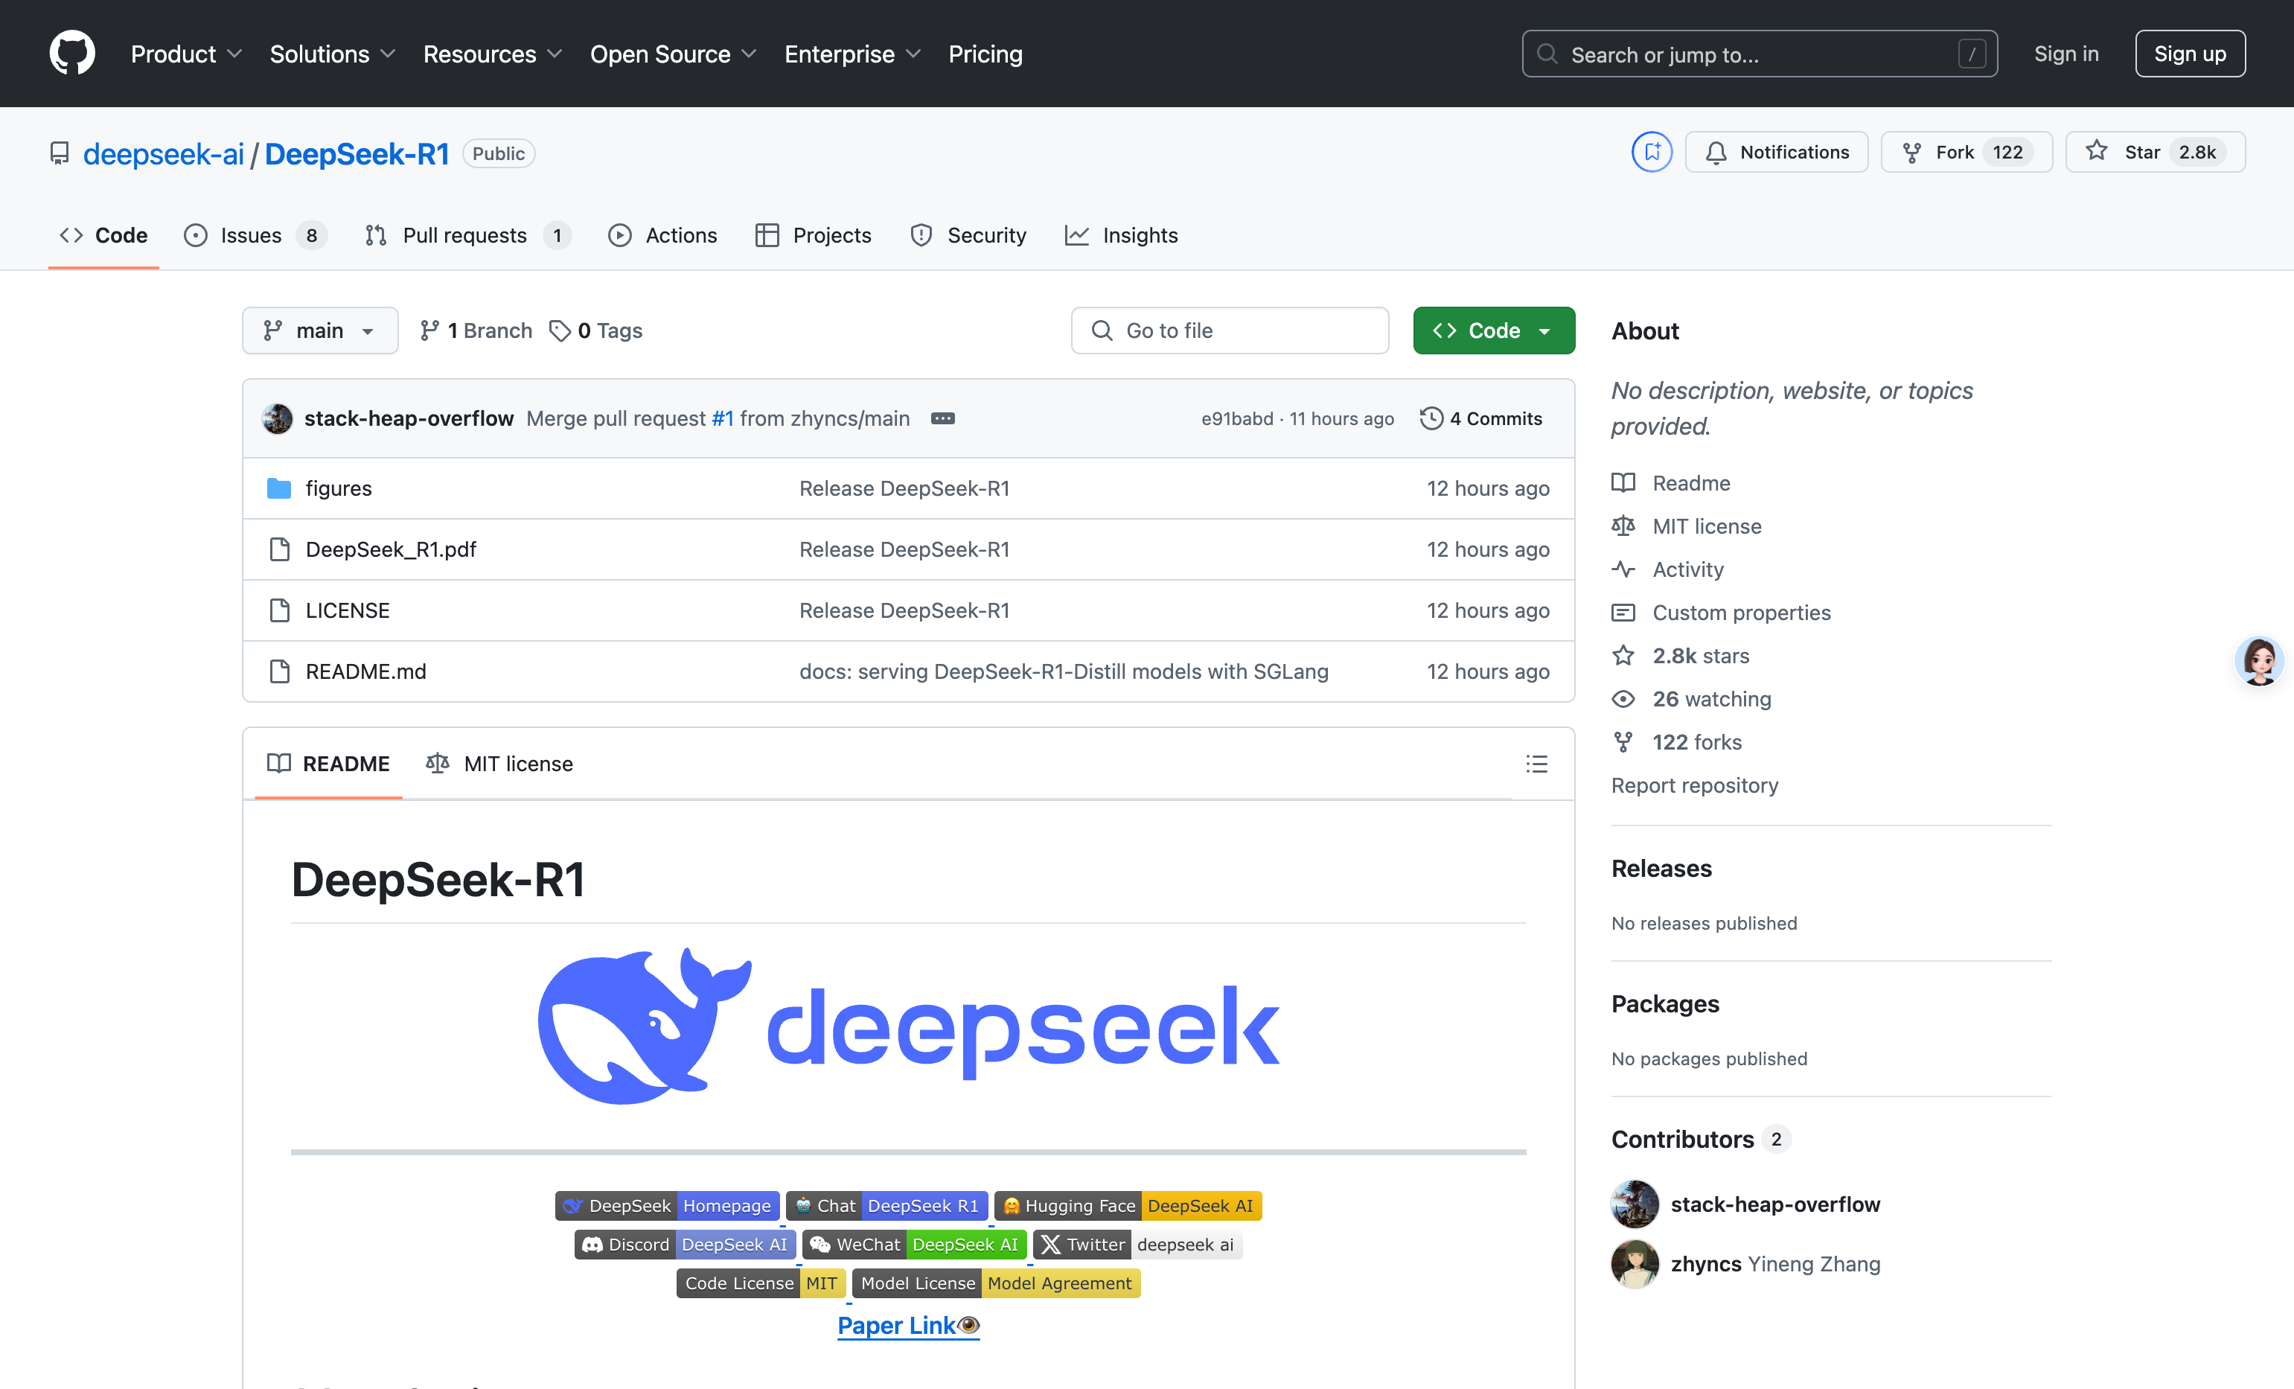The image size is (2294, 1389).
Task: View the 0 Tags link
Action: pyautogui.click(x=596, y=331)
